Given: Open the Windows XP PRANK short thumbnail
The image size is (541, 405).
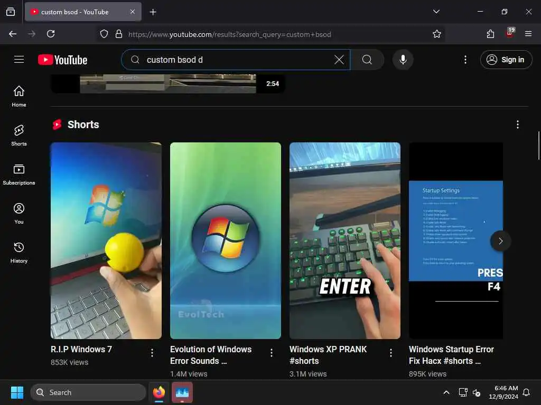Looking at the screenshot, I should [x=344, y=240].
